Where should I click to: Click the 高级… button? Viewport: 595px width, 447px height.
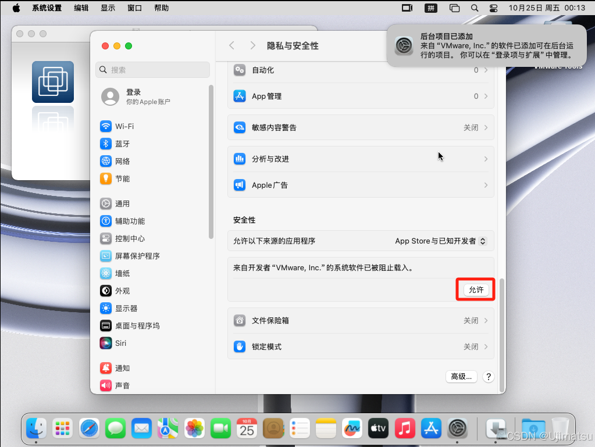click(x=461, y=377)
